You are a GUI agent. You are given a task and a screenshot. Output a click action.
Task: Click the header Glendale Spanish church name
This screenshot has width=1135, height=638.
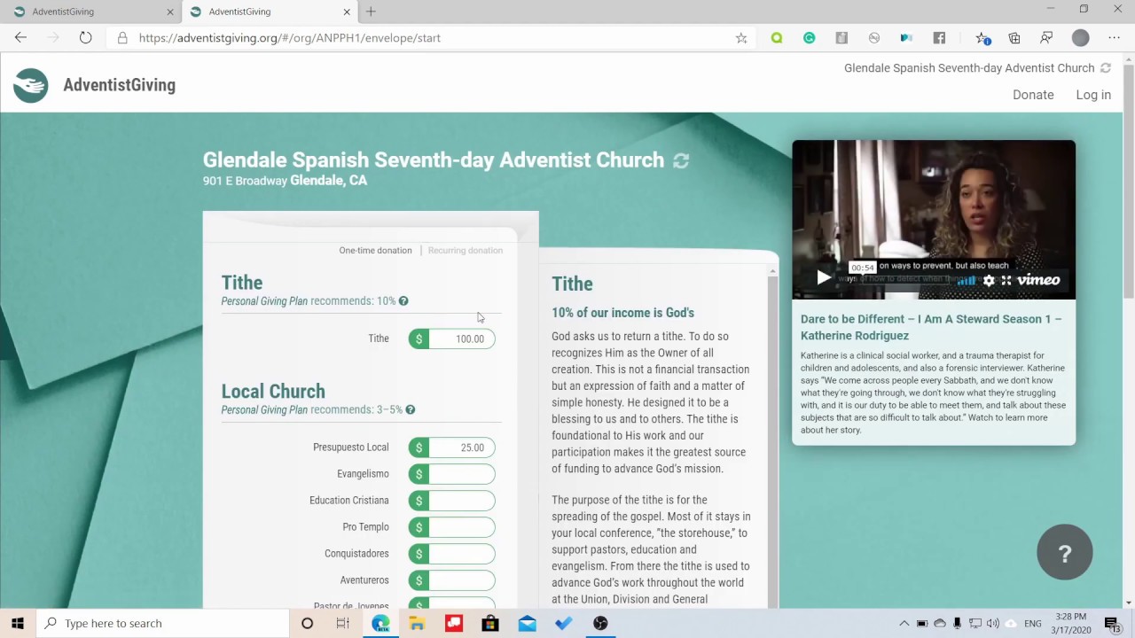coord(969,68)
